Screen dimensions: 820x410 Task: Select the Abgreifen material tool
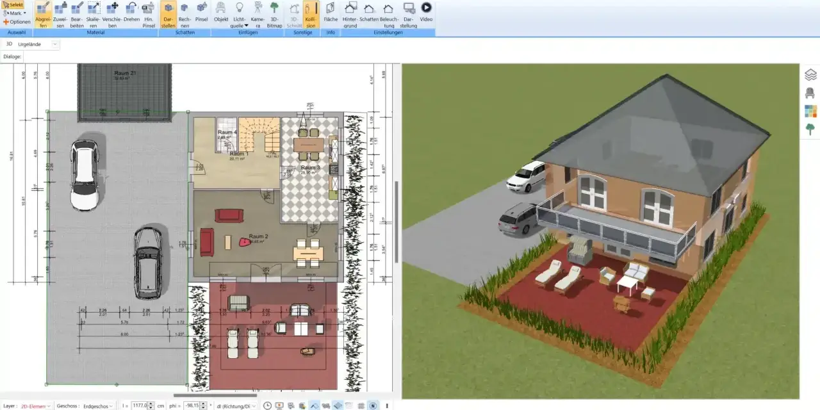tap(43, 14)
